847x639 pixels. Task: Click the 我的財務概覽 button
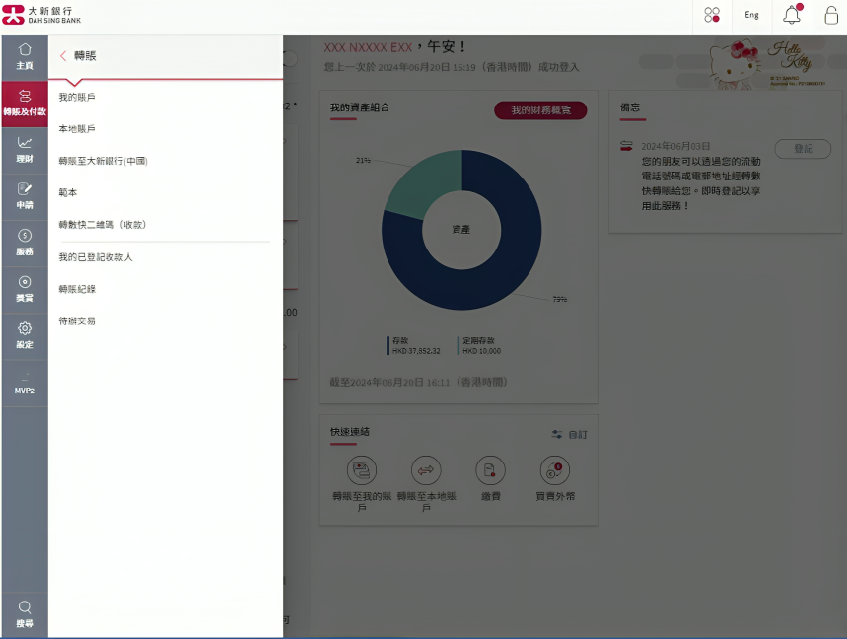[540, 110]
